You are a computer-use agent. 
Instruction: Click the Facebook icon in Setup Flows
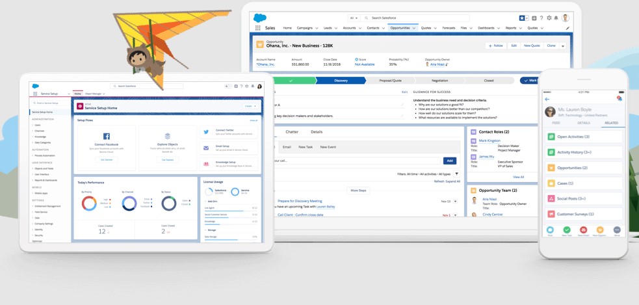tap(107, 136)
